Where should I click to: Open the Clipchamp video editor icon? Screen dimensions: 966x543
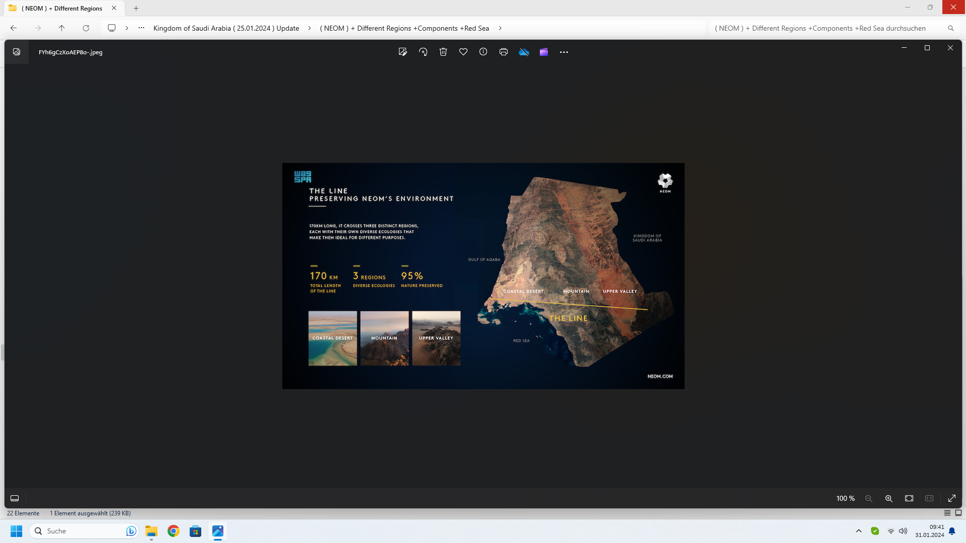(544, 52)
